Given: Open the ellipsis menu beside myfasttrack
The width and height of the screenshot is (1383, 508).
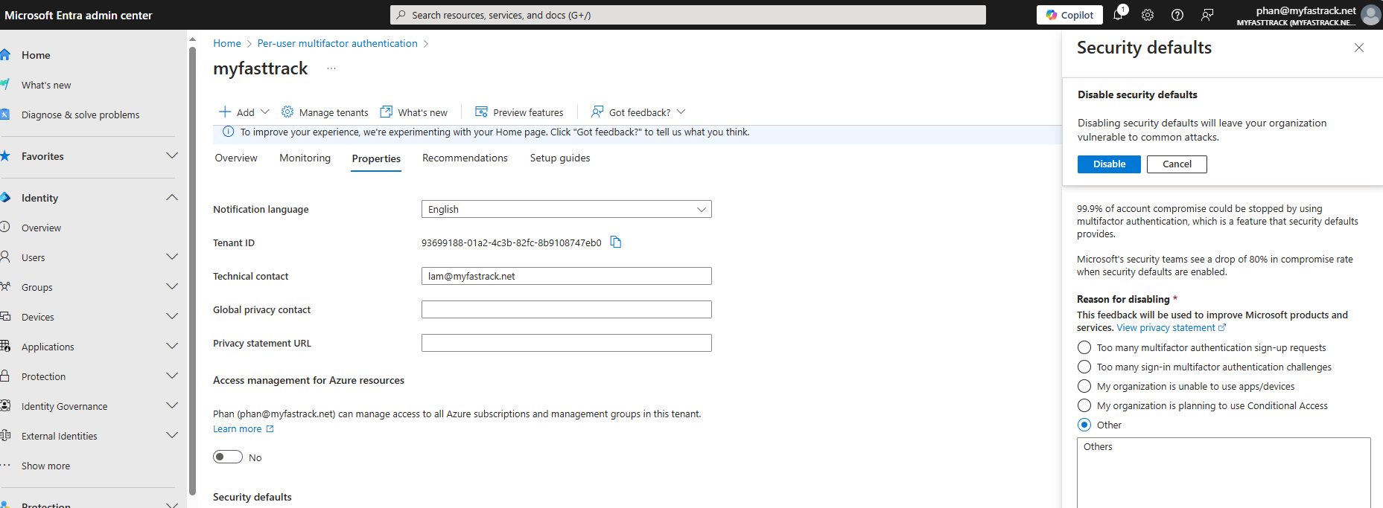Looking at the screenshot, I should pos(331,68).
